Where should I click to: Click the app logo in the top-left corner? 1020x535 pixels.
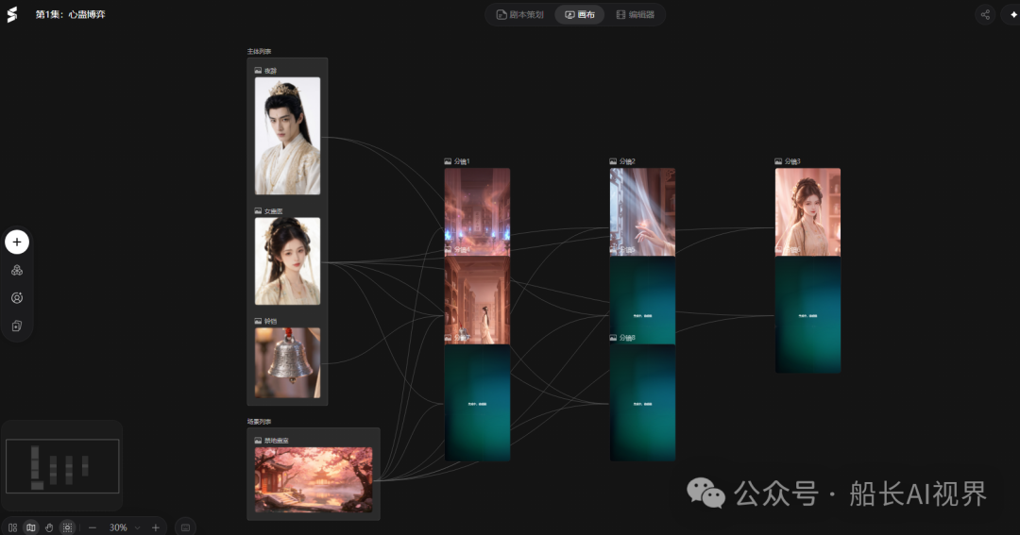(11, 14)
